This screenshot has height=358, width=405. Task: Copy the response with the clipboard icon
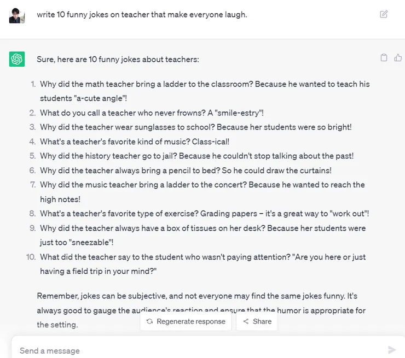coord(384,57)
